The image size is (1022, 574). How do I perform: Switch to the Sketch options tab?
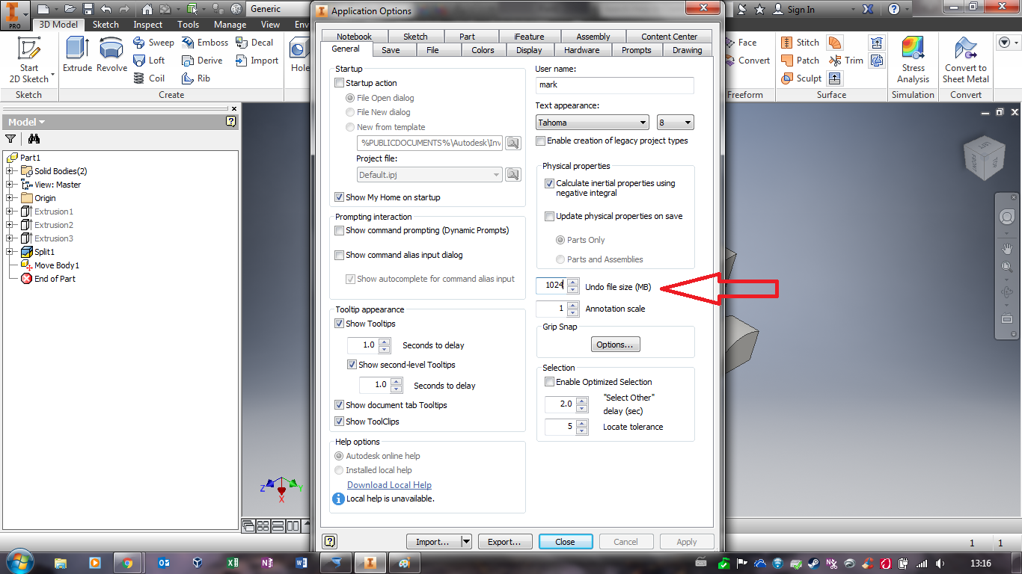pyautogui.click(x=415, y=37)
